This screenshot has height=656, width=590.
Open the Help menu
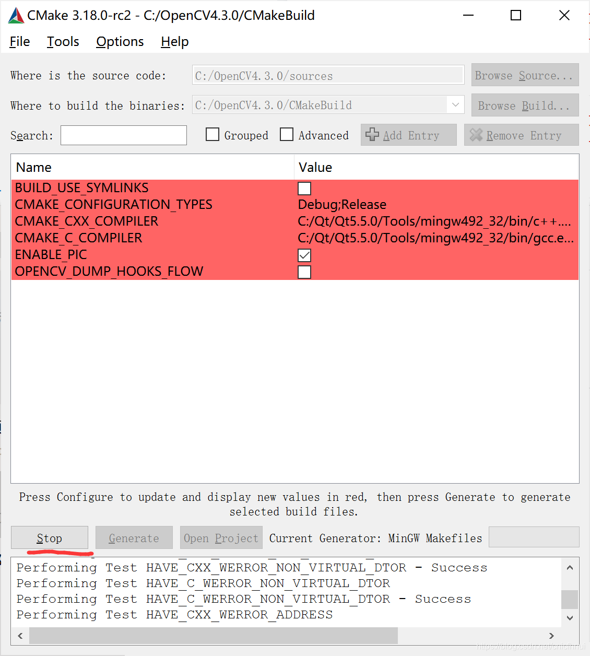click(x=175, y=42)
